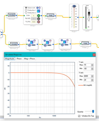Click the X-axis Max up arrow

pyautogui.click(x=92, y=75)
